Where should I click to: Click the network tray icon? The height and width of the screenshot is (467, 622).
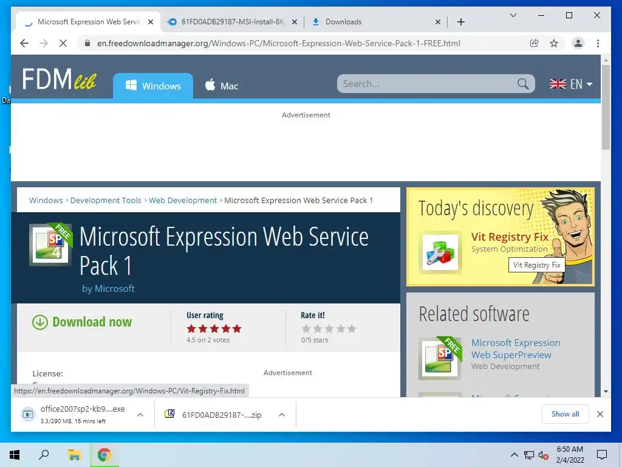529,455
